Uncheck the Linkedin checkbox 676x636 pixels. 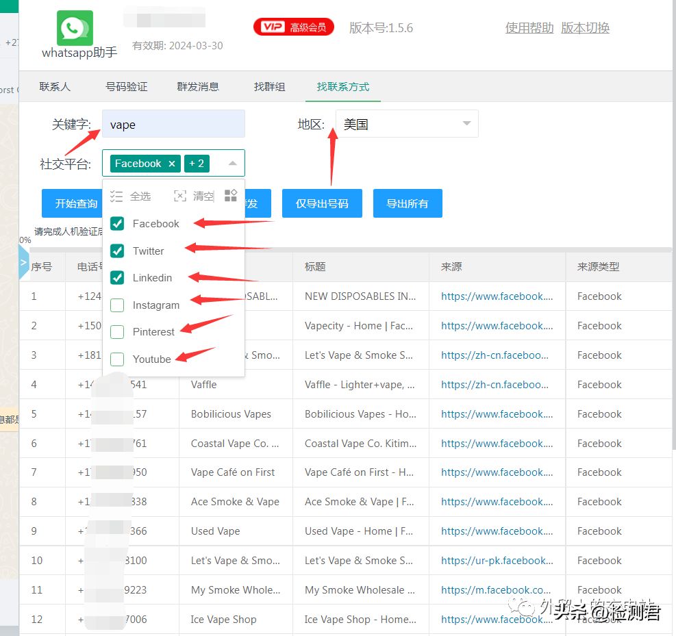point(117,278)
